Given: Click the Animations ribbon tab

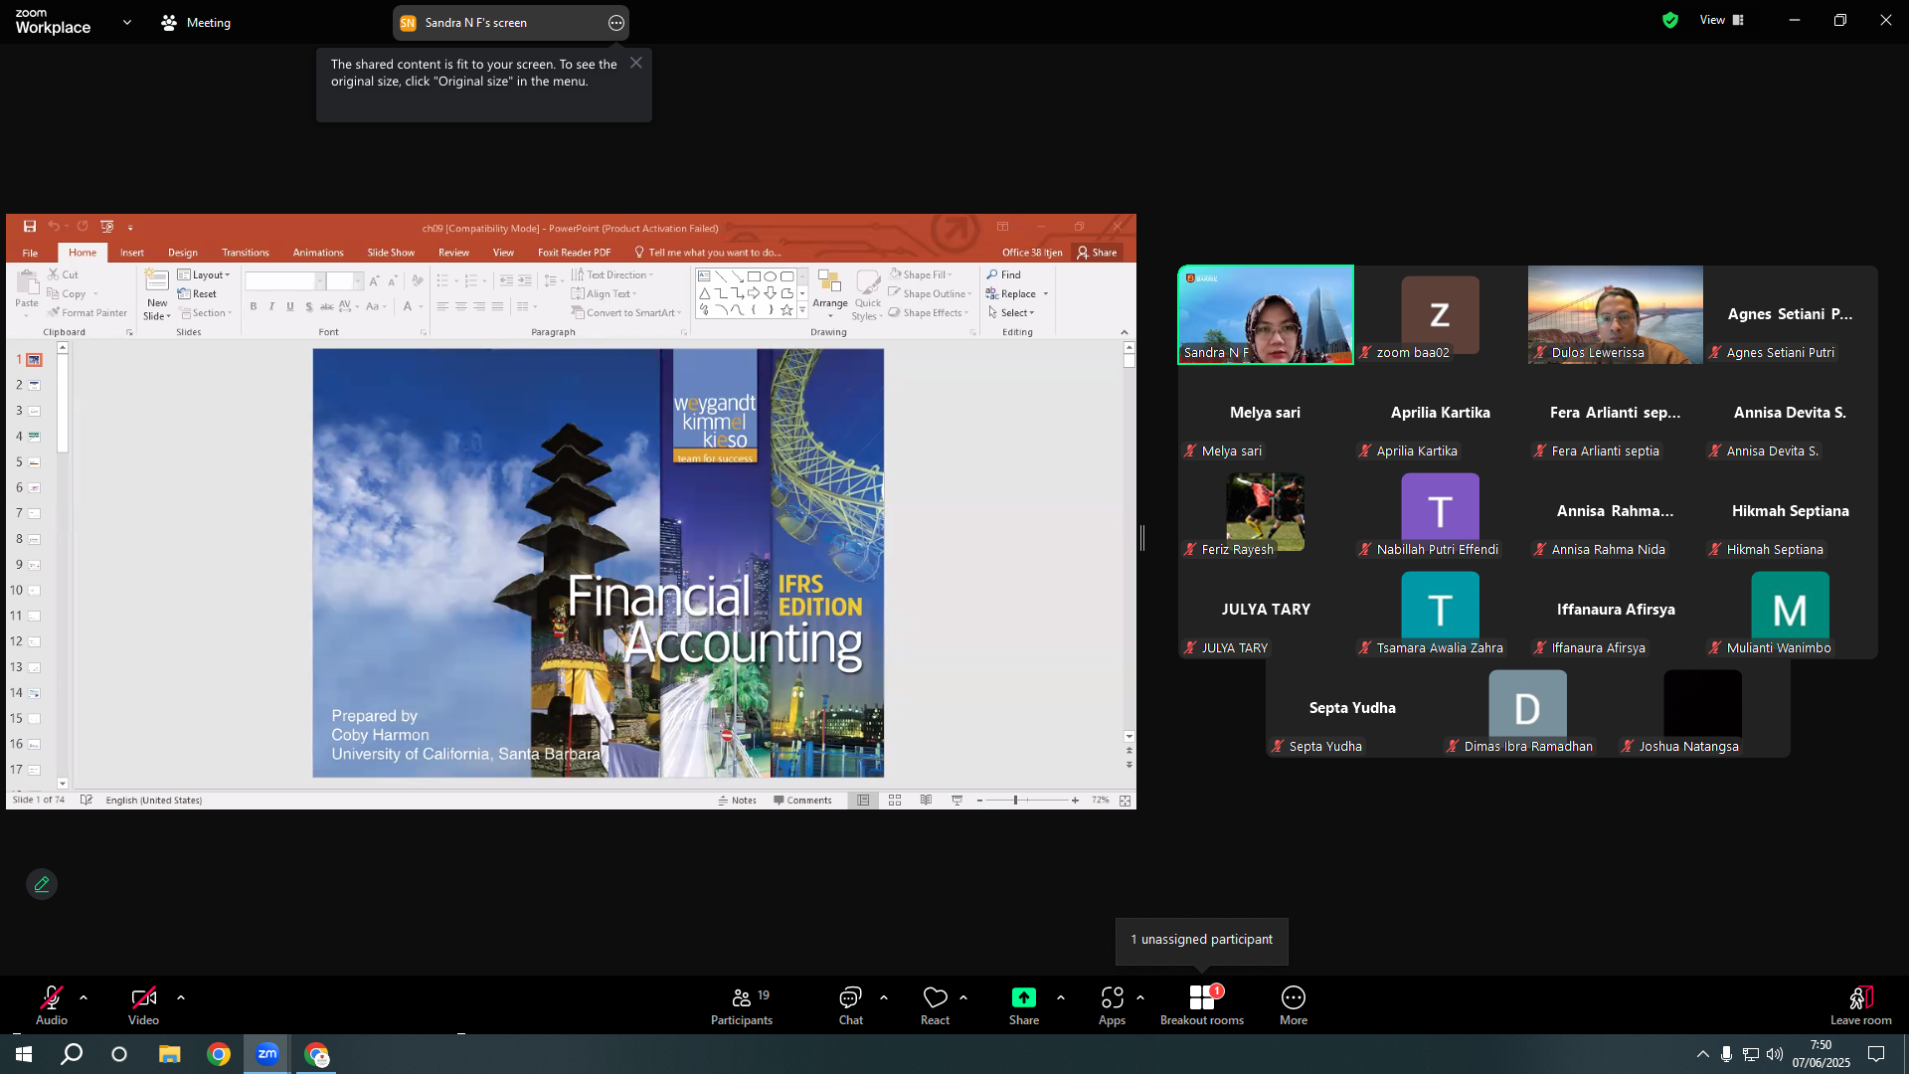Looking at the screenshot, I should tap(318, 253).
